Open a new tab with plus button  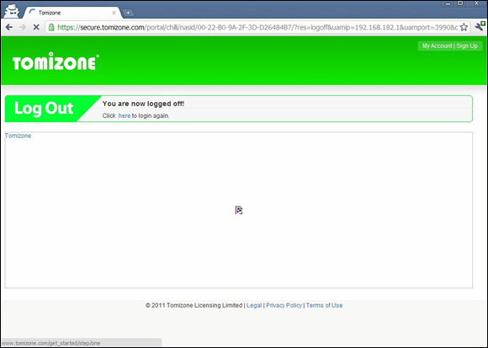click(128, 13)
